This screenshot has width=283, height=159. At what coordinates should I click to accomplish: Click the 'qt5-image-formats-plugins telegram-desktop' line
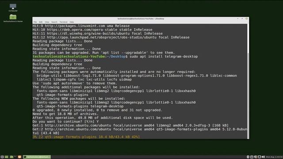[80, 106]
